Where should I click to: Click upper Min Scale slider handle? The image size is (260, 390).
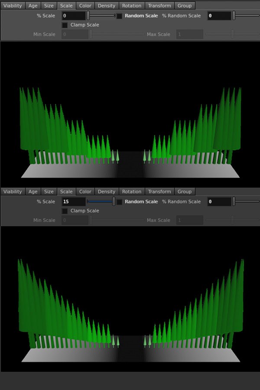pyautogui.click(x=91, y=34)
